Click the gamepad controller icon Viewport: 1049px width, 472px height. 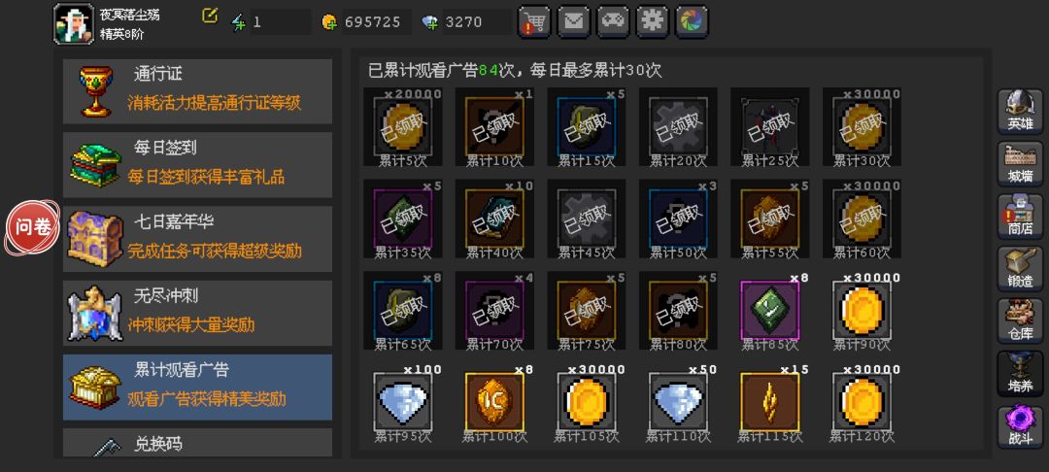pos(613,22)
